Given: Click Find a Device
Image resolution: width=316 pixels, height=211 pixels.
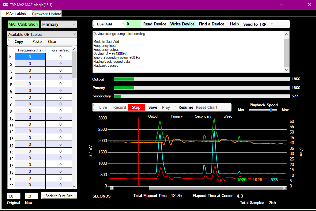Looking at the screenshot, I should [211, 24].
